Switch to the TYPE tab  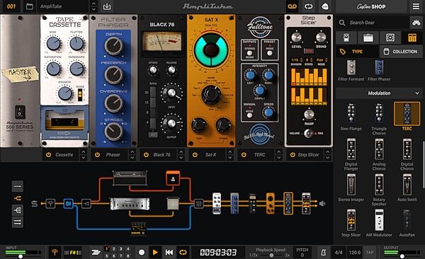click(357, 52)
